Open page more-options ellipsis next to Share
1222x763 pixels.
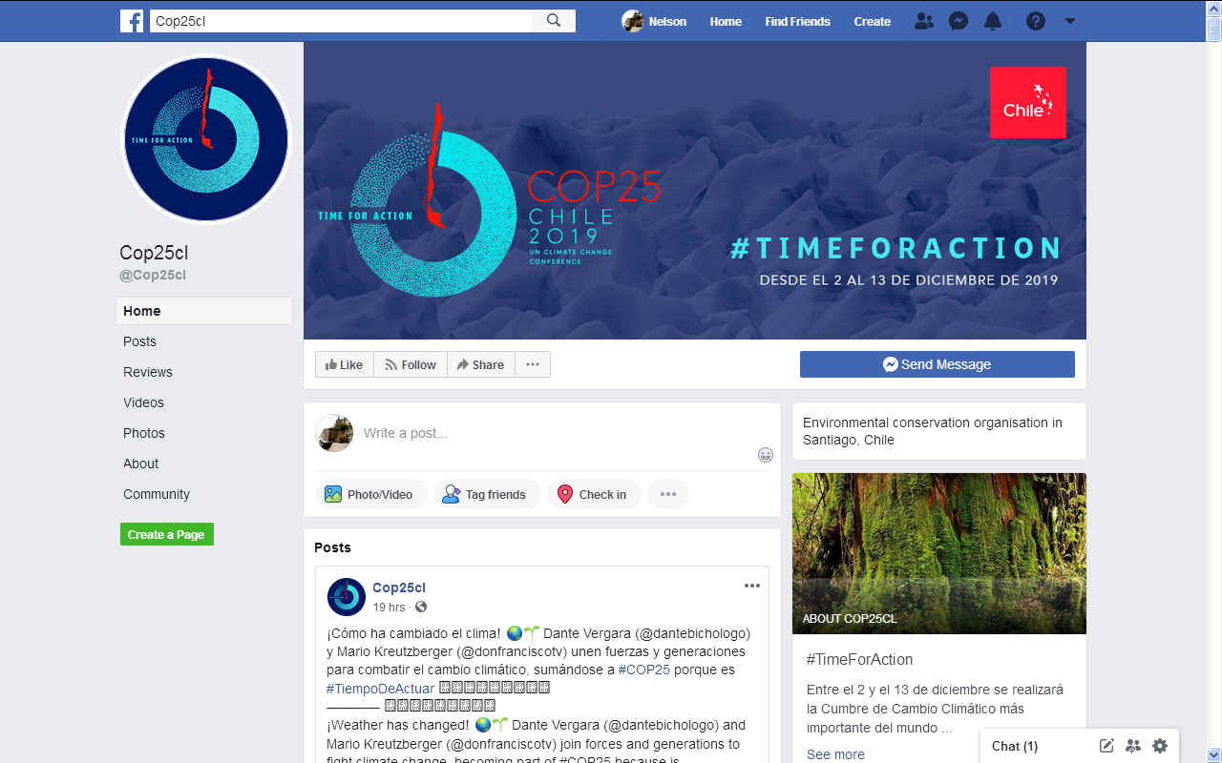(x=533, y=364)
